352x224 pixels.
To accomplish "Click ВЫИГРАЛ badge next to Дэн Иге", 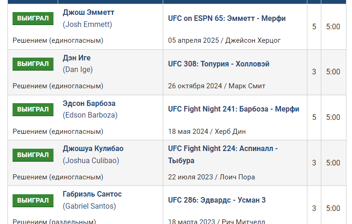I will 33,64.
